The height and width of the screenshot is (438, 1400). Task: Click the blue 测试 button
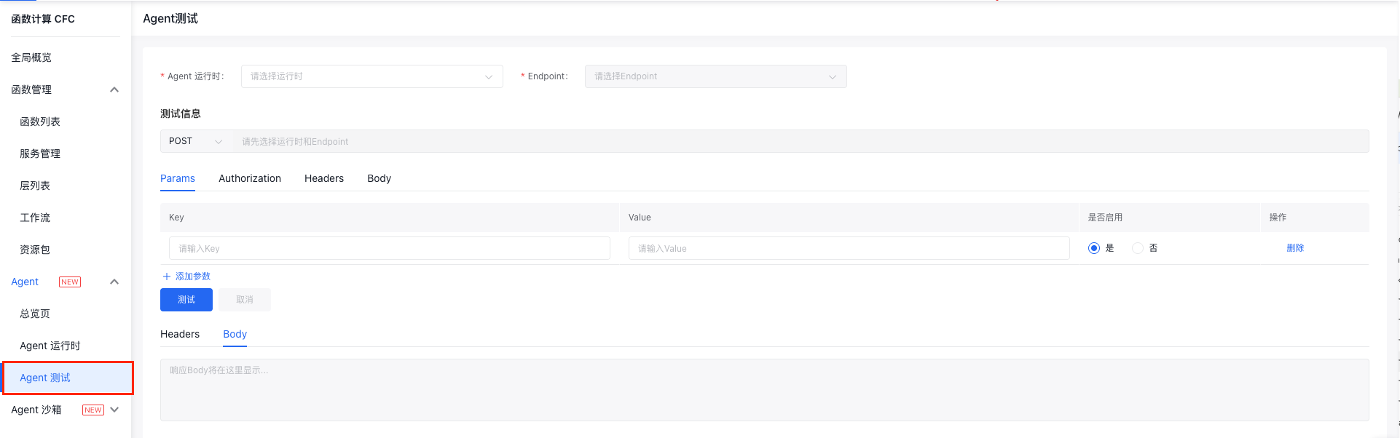(x=186, y=300)
